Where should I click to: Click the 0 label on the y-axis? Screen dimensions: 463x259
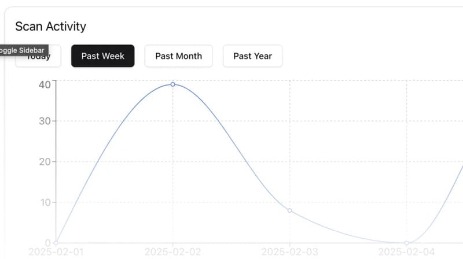pos(48,242)
